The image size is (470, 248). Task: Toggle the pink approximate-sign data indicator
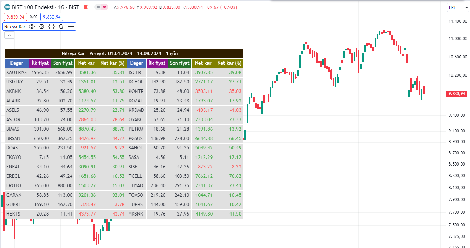(x=105, y=7)
